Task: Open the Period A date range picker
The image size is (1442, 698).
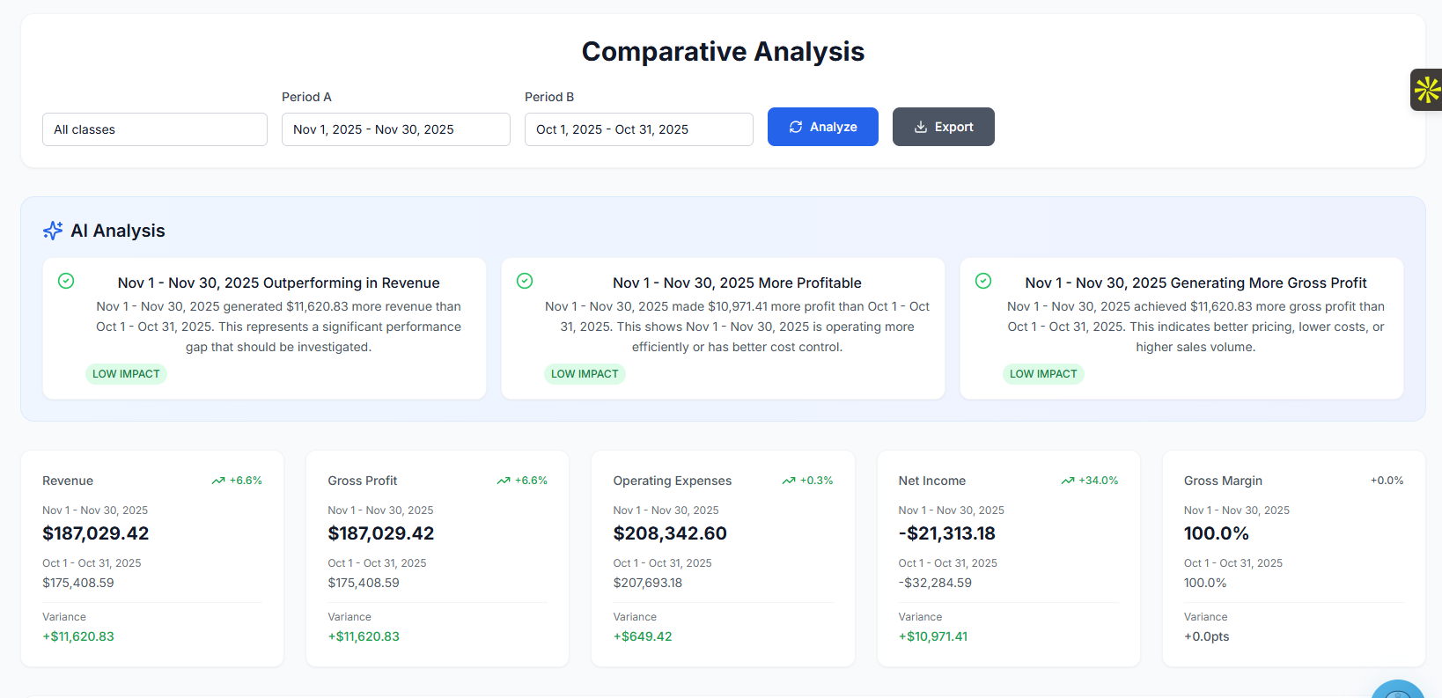Action: click(395, 129)
